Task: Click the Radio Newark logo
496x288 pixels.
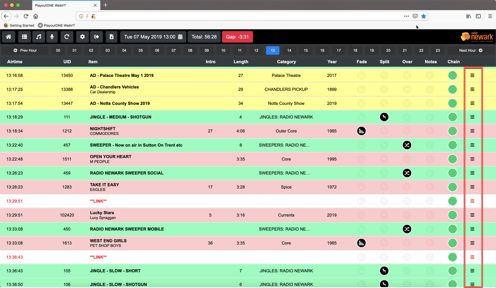Action: 477,37
